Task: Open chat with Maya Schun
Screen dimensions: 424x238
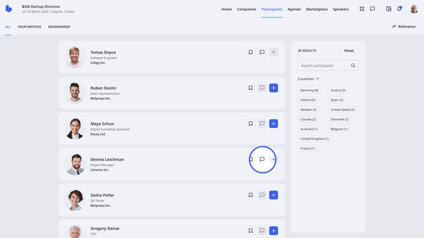Action: point(262,124)
